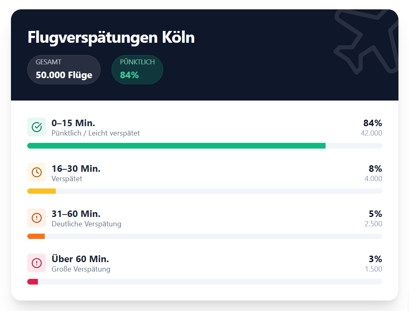
Task: Select the 31–60 Min. row label
Action: (76, 214)
